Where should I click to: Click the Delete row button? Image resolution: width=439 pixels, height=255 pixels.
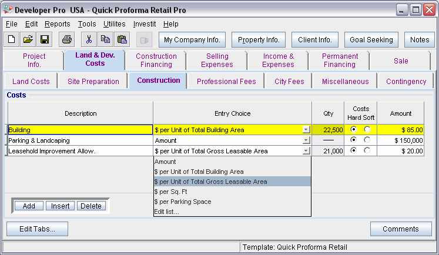pos(91,206)
